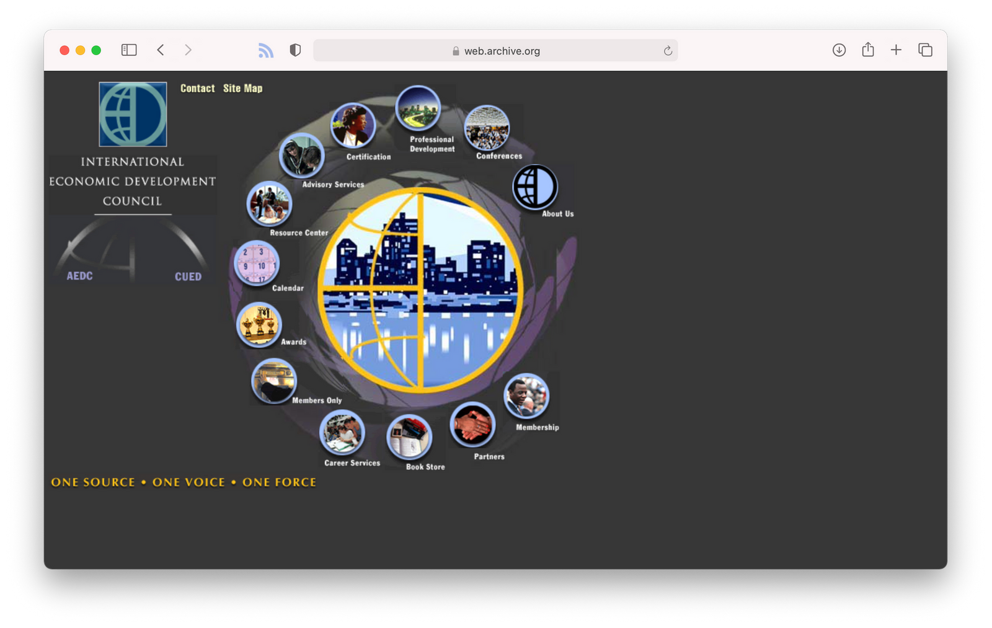992x628 pixels.
Task: Open the Calendar clock icon
Action: pos(256,263)
